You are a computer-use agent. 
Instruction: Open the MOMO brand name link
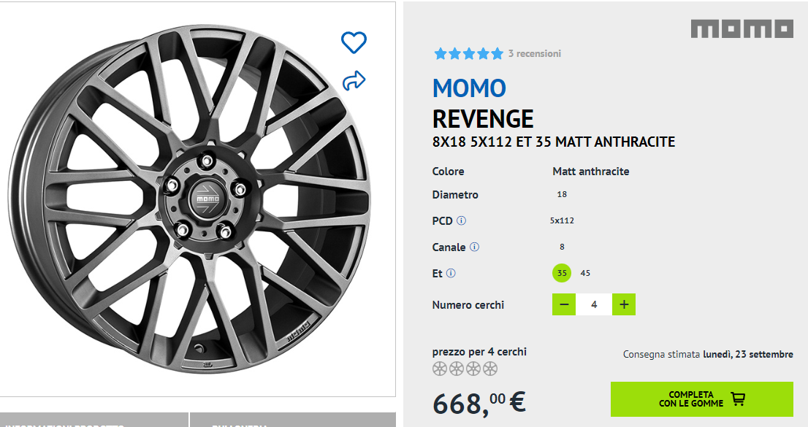tap(469, 88)
